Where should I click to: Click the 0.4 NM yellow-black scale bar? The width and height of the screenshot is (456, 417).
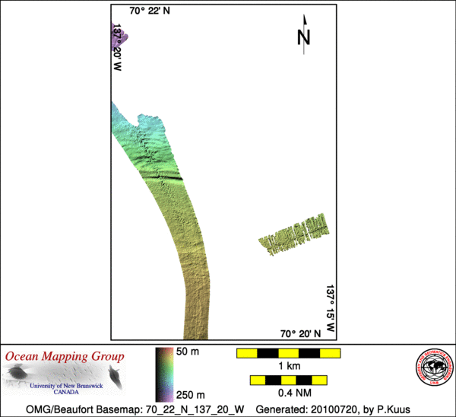click(289, 380)
